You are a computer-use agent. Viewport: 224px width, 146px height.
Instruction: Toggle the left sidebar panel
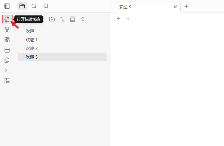7,6
